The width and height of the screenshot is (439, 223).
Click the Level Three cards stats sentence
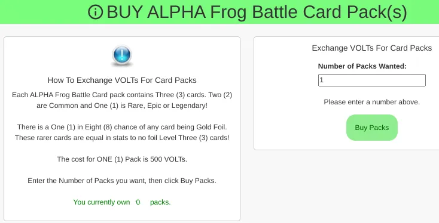pyautogui.click(x=122, y=138)
